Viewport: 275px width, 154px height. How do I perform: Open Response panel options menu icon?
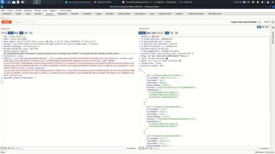[177, 33]
